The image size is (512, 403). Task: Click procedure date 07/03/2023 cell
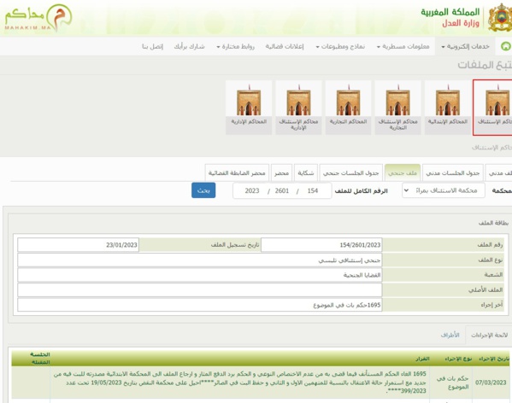point(491,383)
